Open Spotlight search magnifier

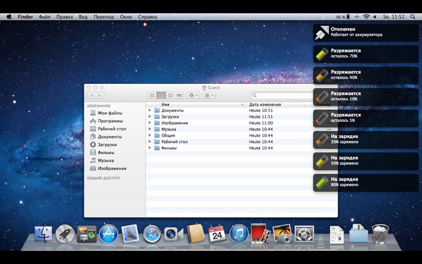click(413, 17)
